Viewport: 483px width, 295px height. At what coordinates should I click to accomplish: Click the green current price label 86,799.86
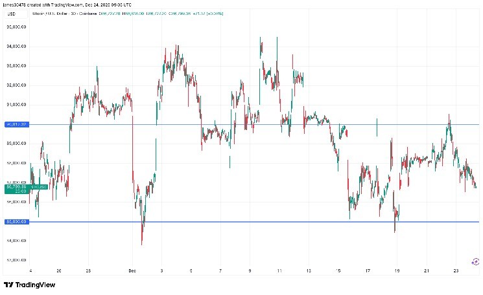pos(17,189)
